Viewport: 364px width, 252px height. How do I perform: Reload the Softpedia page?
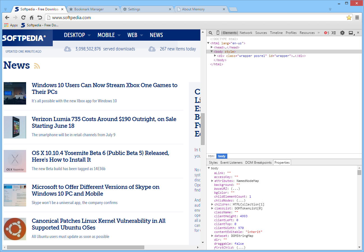(x=24, y=17)
